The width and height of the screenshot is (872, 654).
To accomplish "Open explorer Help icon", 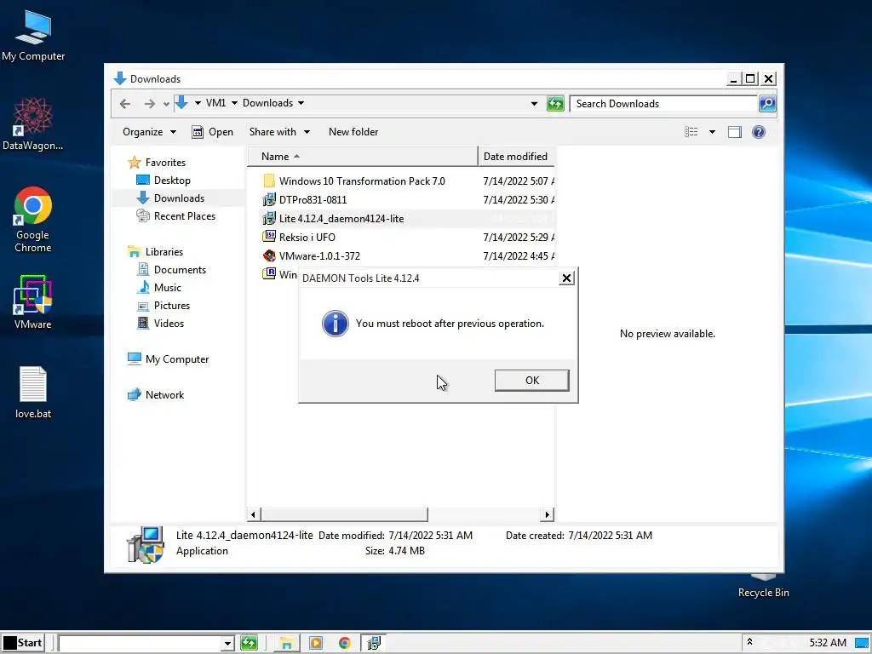I will pyautogui.click(x=759, y=132).
